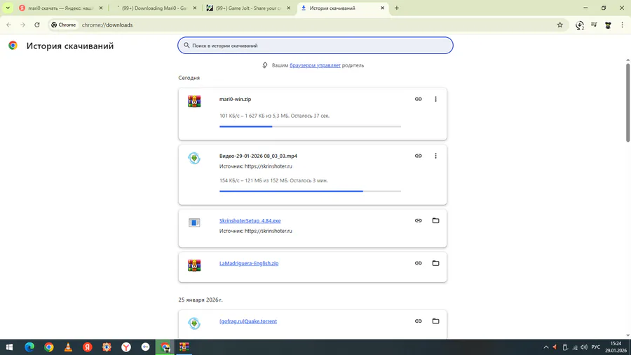Open the Chrome profile avatar
This screenshot has height=355, width=631.
click(608, 25)
